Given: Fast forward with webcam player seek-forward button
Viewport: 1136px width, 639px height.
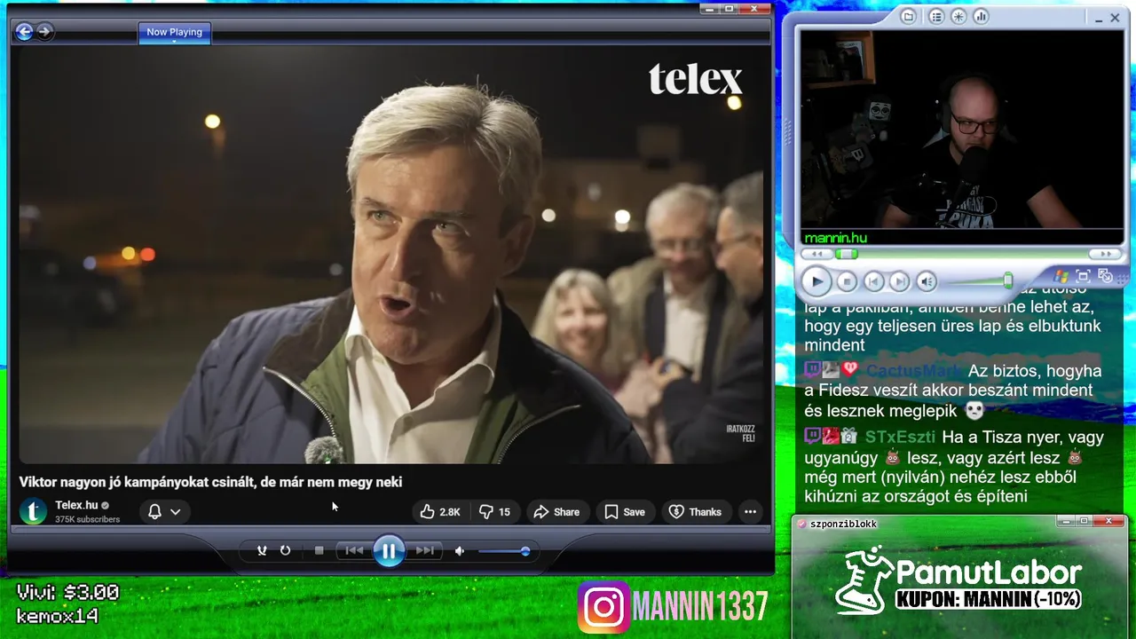Looking at the screenshot, I should pyautogui.click(x=1106, y=255).
